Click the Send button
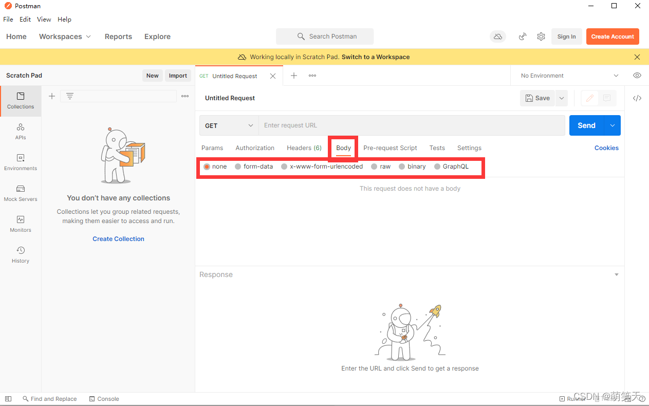Screen dimensions: 649x406 (586, 125)
